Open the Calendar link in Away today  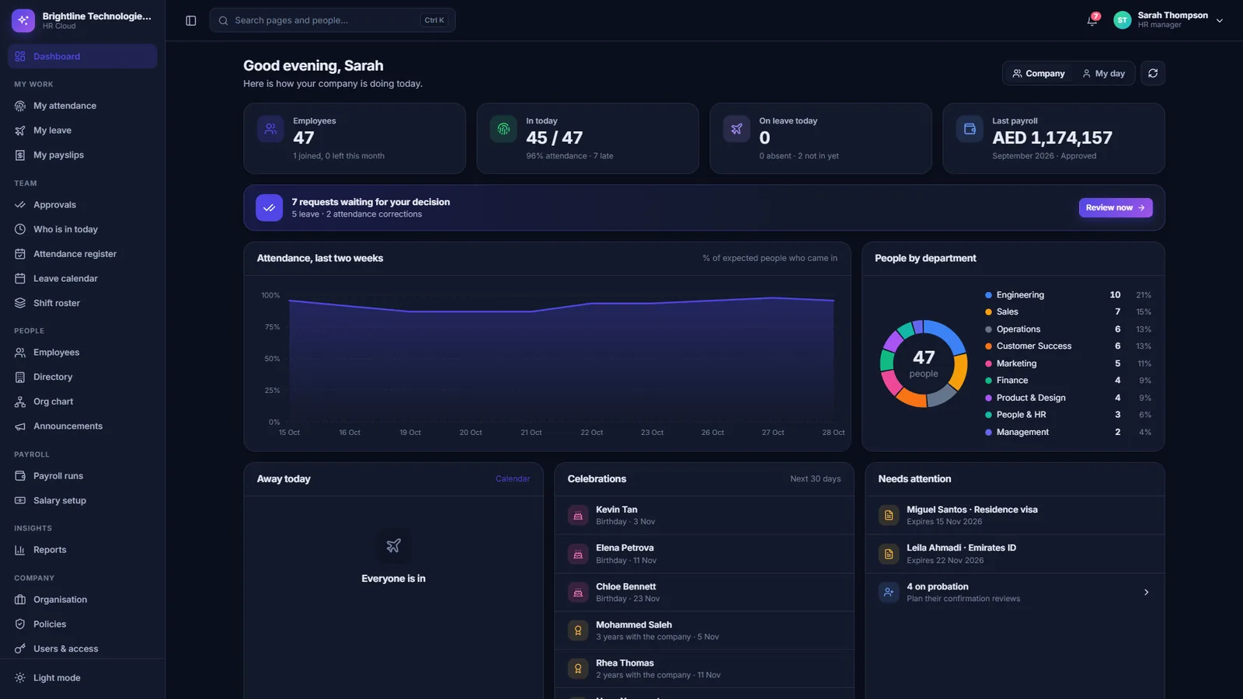(x=513, y=478)
